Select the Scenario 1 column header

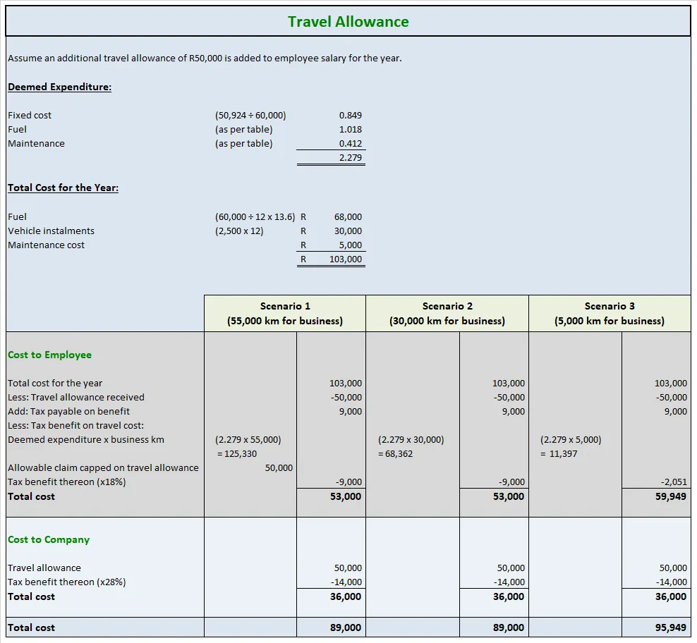point(284,312)
